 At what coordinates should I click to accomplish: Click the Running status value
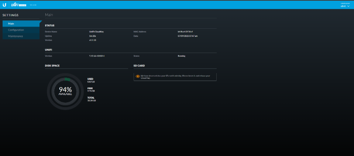(x=182, y=56)
